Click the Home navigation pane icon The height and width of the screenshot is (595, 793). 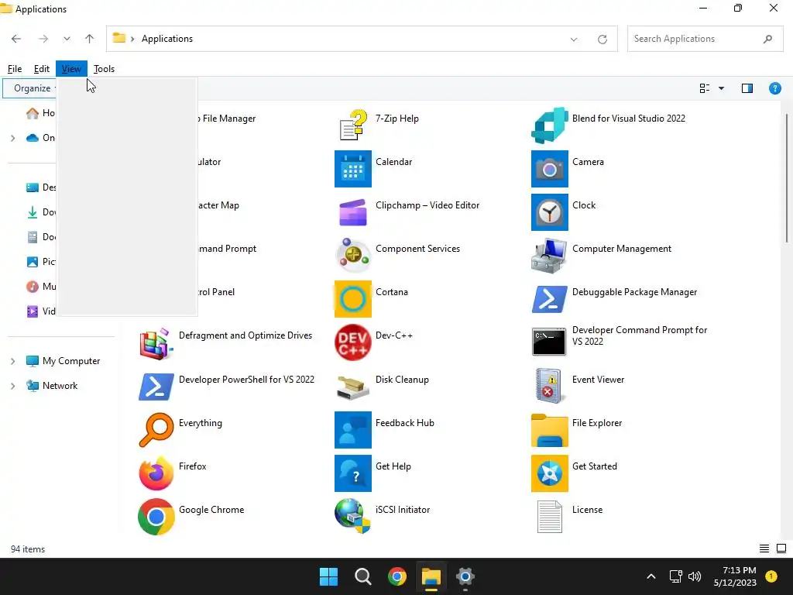(33, 113)
